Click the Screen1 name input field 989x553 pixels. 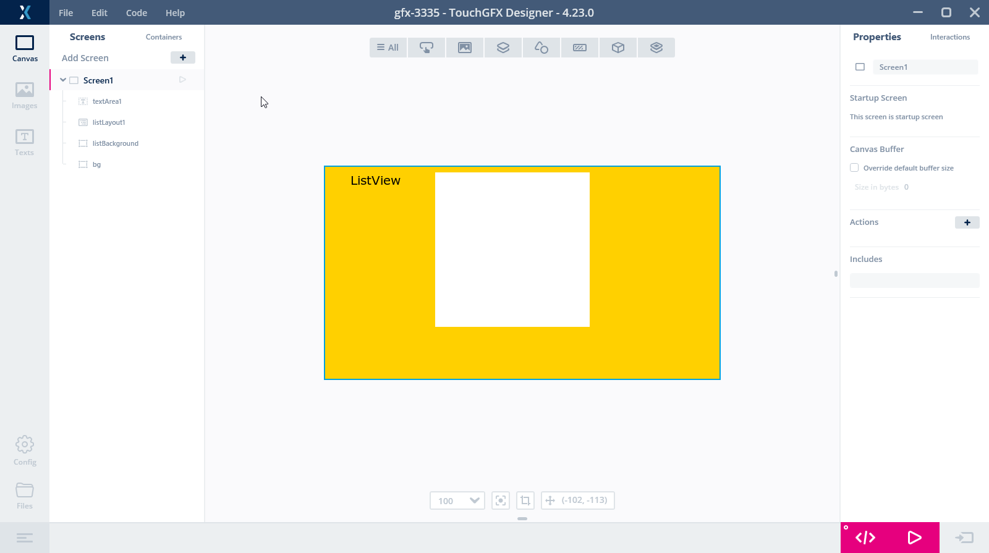click(925, 67)
